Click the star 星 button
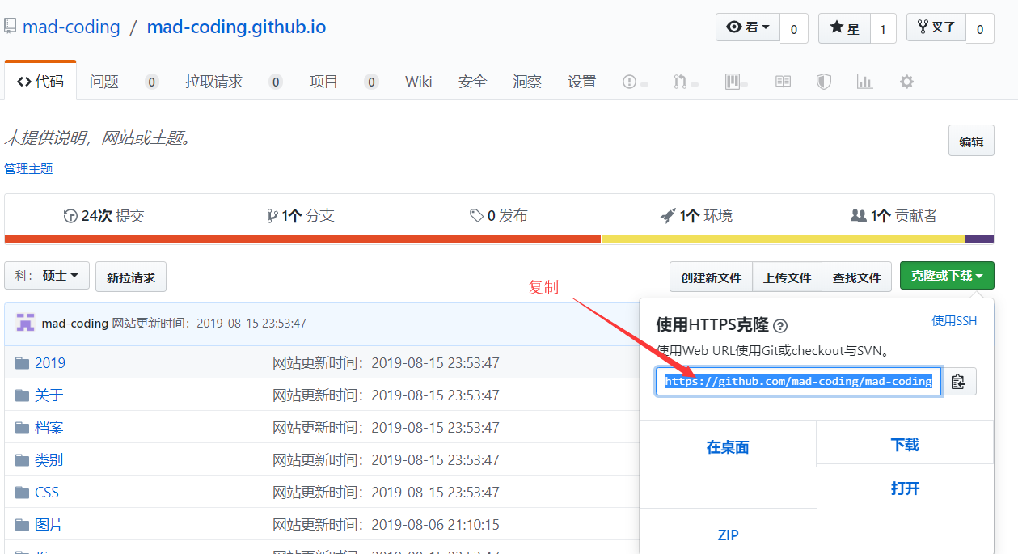1018x554 pixels. pyautogui.click(x=844, y=28)
